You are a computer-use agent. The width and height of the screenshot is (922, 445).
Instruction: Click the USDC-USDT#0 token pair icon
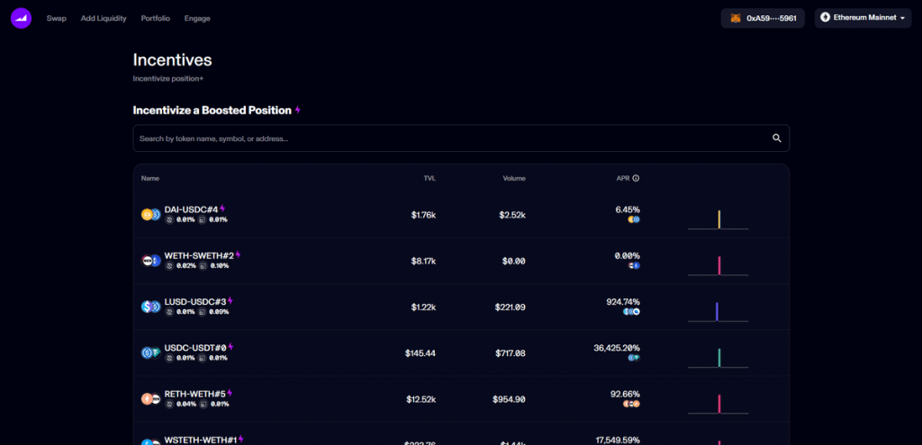(x=150, y=352)
